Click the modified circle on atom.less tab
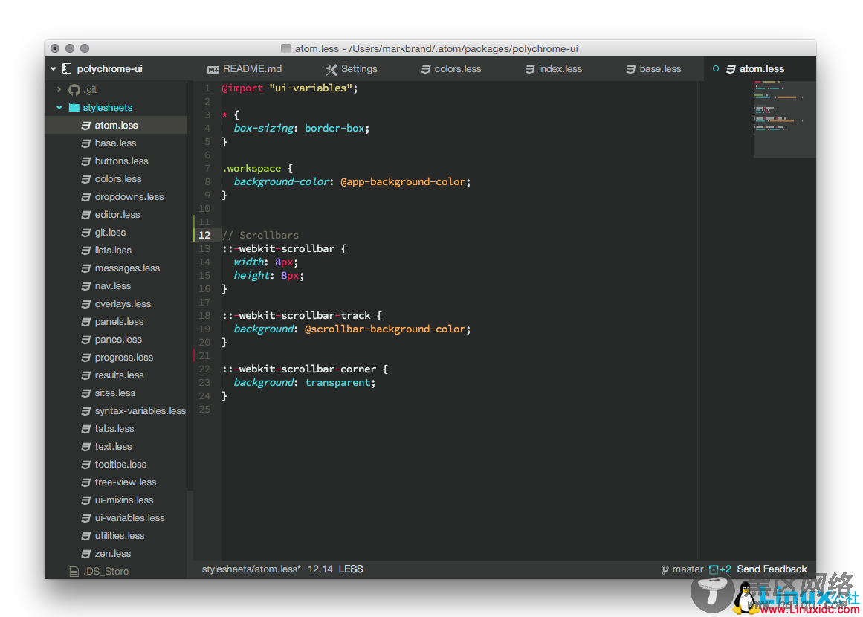 pyautogui.click(x=716, y=69)
